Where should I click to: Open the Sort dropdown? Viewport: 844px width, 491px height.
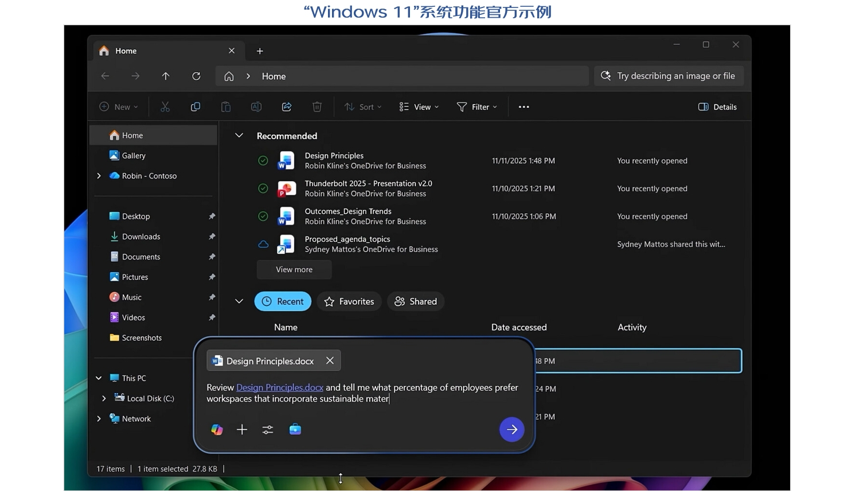point(363,107)
